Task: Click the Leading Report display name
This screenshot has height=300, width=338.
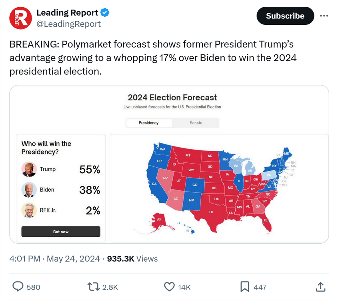Action: 67,13
